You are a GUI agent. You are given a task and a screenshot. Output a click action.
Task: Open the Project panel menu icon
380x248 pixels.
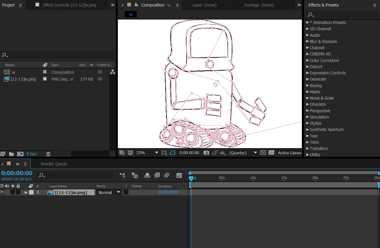tap(20, 5)
